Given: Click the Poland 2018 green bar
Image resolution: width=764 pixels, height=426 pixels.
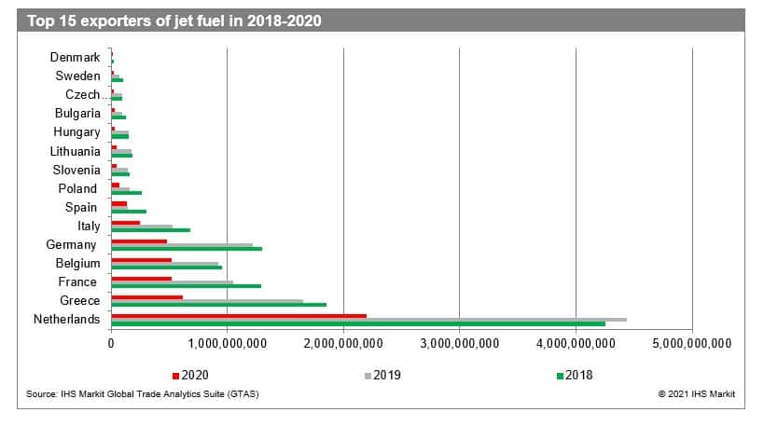Looking at the screenshot, I should coord(126,192).
